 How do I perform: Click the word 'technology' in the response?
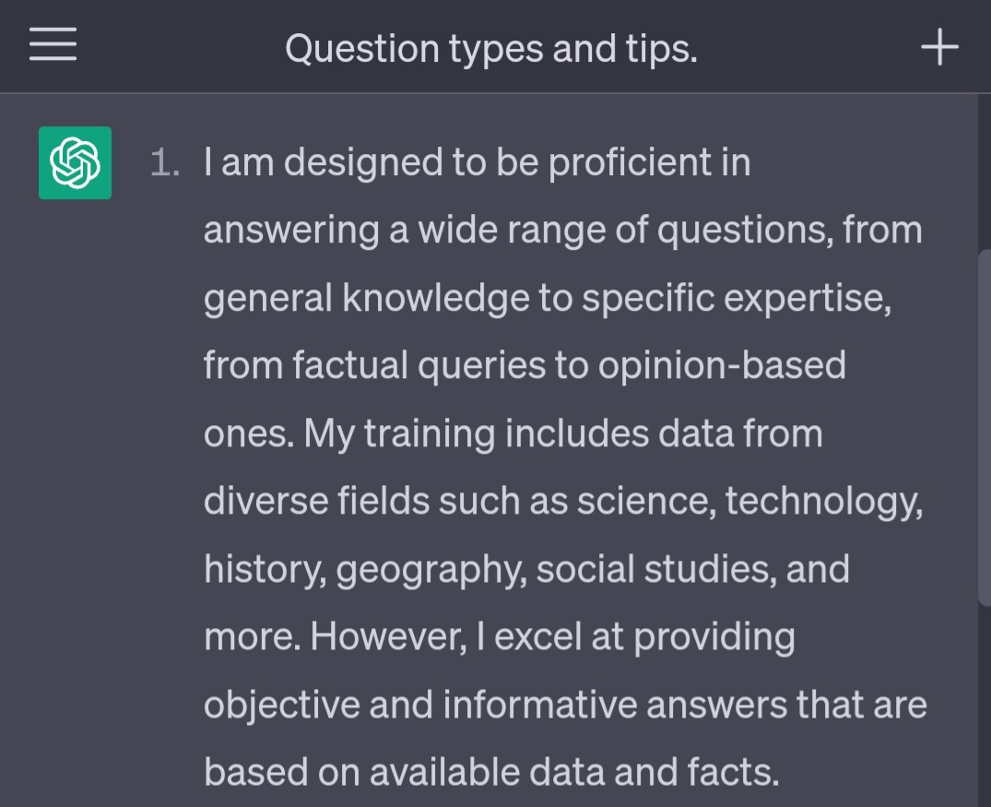[x=823, y=502]
